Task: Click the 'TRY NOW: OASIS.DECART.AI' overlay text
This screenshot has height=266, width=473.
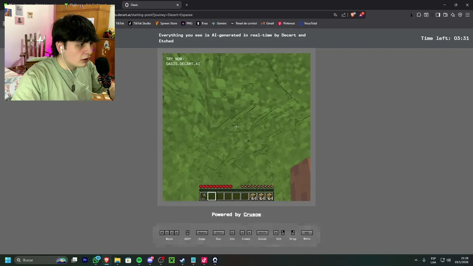Action: pos(183,61)
